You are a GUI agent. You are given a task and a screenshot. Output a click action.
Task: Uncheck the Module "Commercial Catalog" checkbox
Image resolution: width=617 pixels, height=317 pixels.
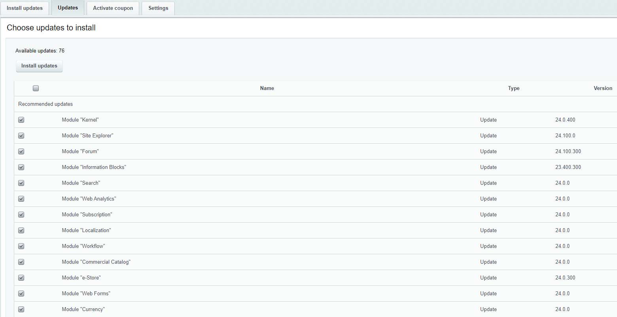(21, 262)
